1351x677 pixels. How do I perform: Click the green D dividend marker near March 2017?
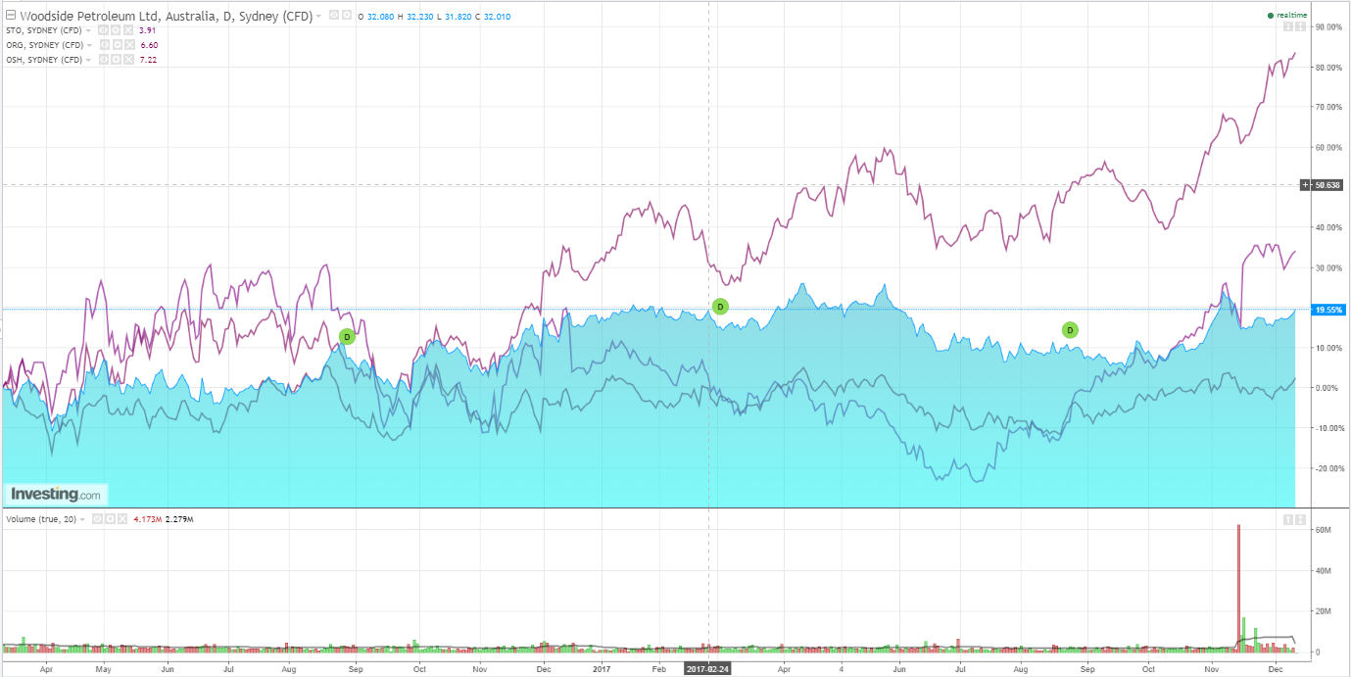[721, 307]
